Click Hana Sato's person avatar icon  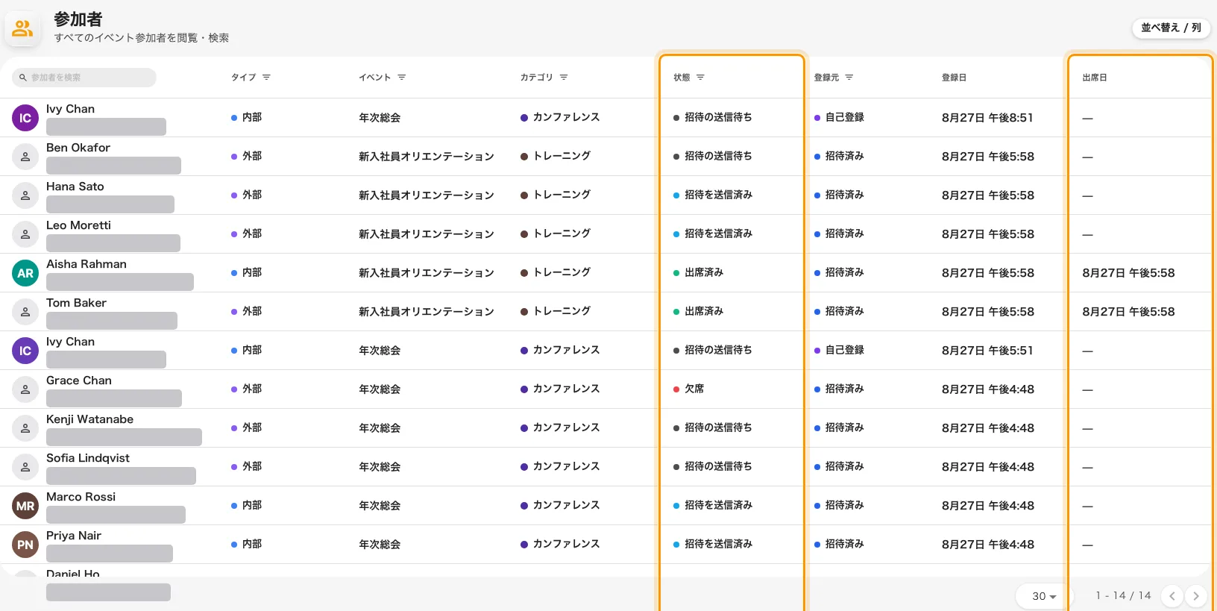(x=25, y=195)
